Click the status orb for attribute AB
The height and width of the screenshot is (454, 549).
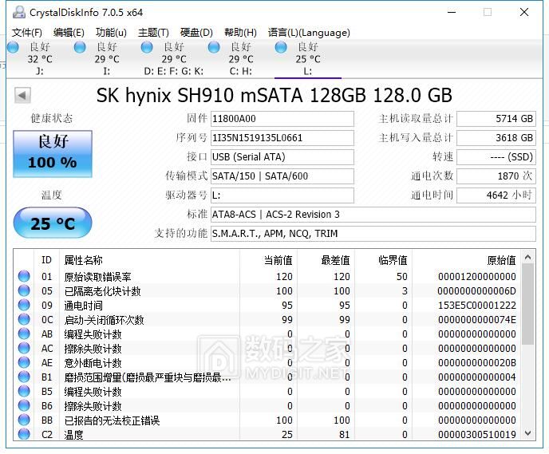click(x=24, y=334)
